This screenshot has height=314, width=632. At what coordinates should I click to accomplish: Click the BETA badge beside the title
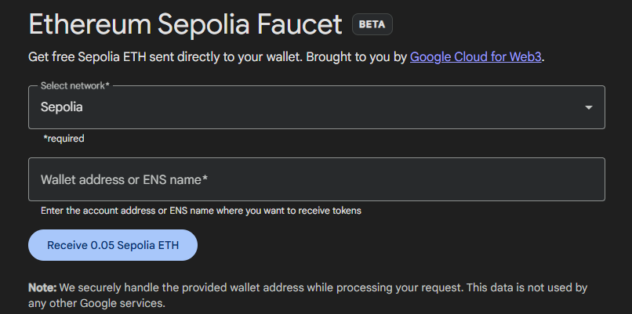tap(372, 24)
